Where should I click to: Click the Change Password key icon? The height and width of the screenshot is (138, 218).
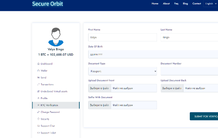point(38,112)
